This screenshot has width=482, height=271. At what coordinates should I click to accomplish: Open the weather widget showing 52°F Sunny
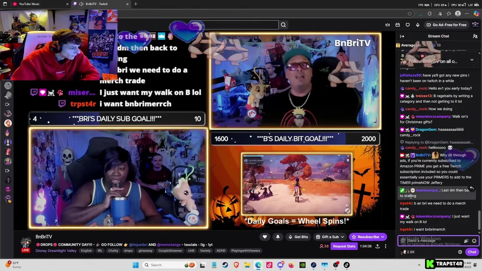click(x=13, y=265)
